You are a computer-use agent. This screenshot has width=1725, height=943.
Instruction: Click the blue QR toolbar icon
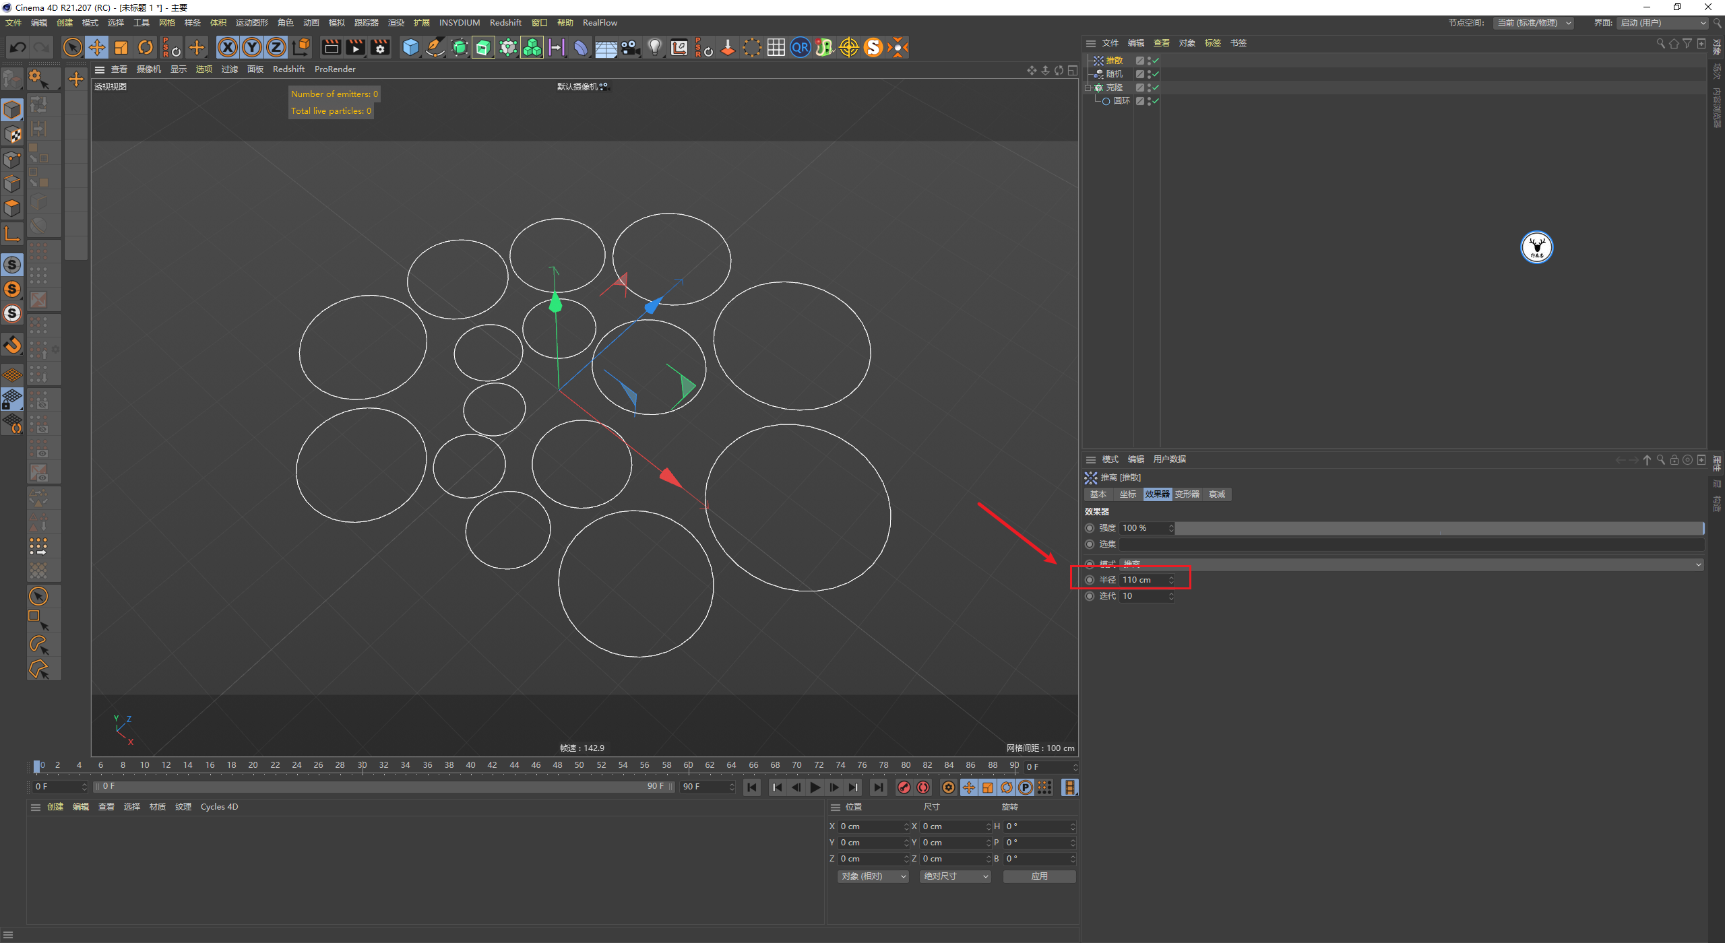(800, 47)
